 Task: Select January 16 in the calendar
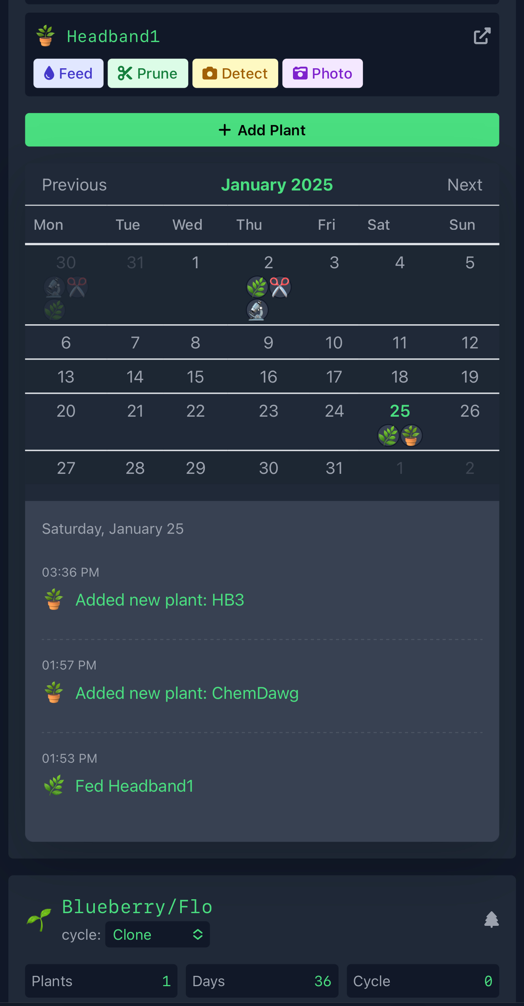[x=268, y=377]
